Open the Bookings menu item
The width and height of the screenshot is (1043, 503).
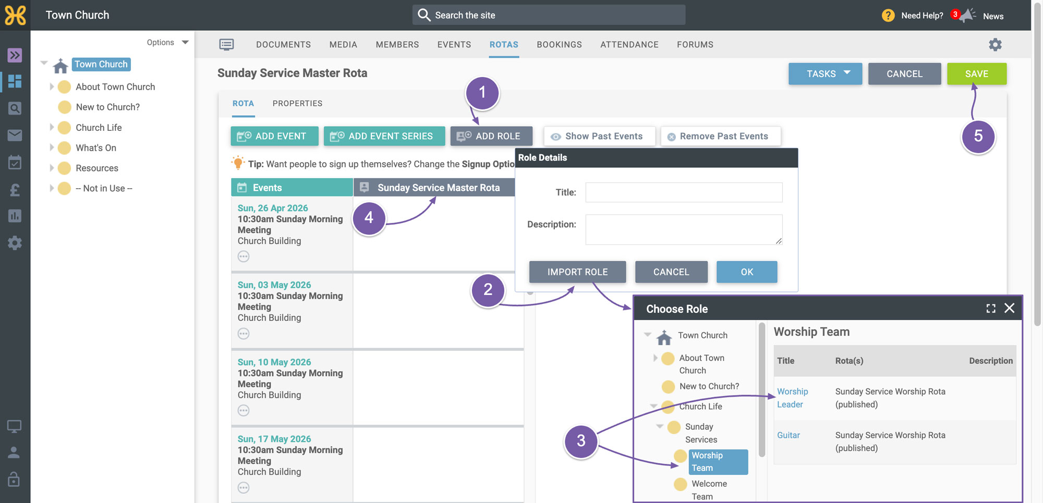pyautogui.click(x=559, y=45)
